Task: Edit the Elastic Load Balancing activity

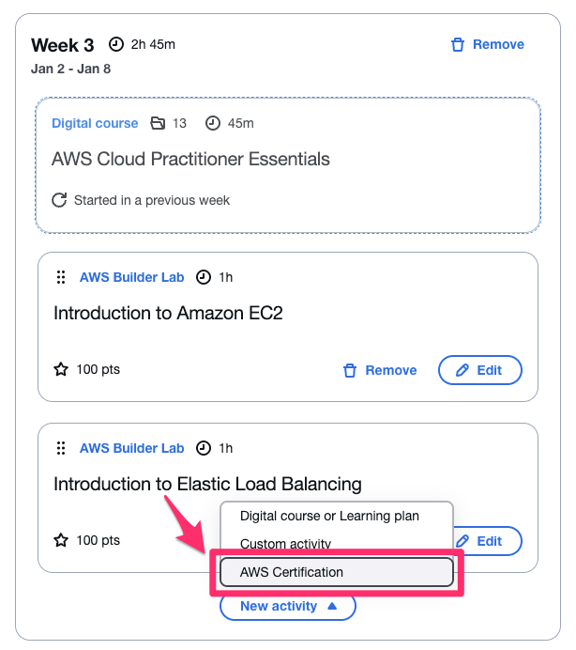Action: (488, 541)
